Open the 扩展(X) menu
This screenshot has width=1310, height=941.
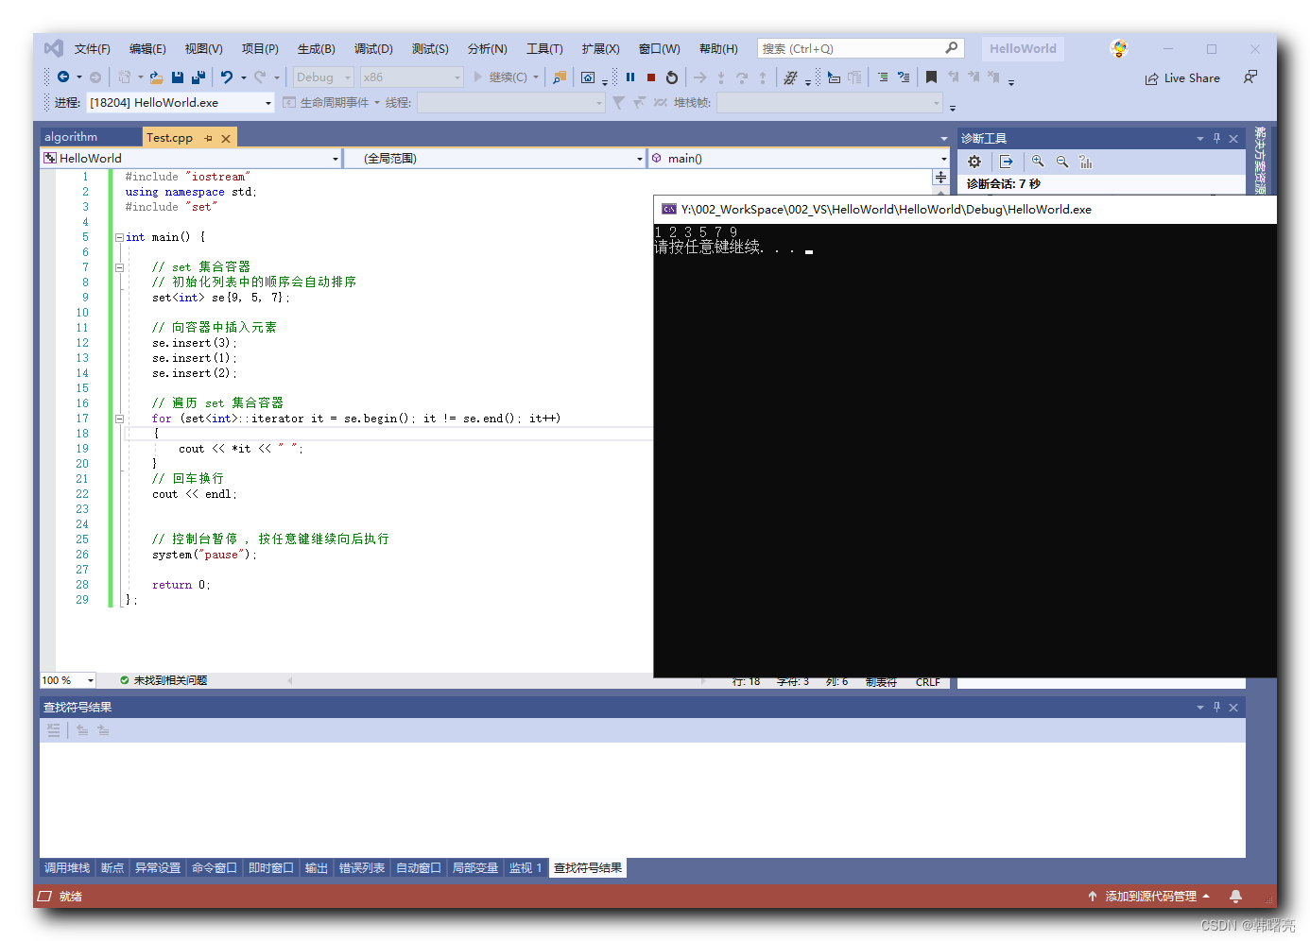pos(600,48)
